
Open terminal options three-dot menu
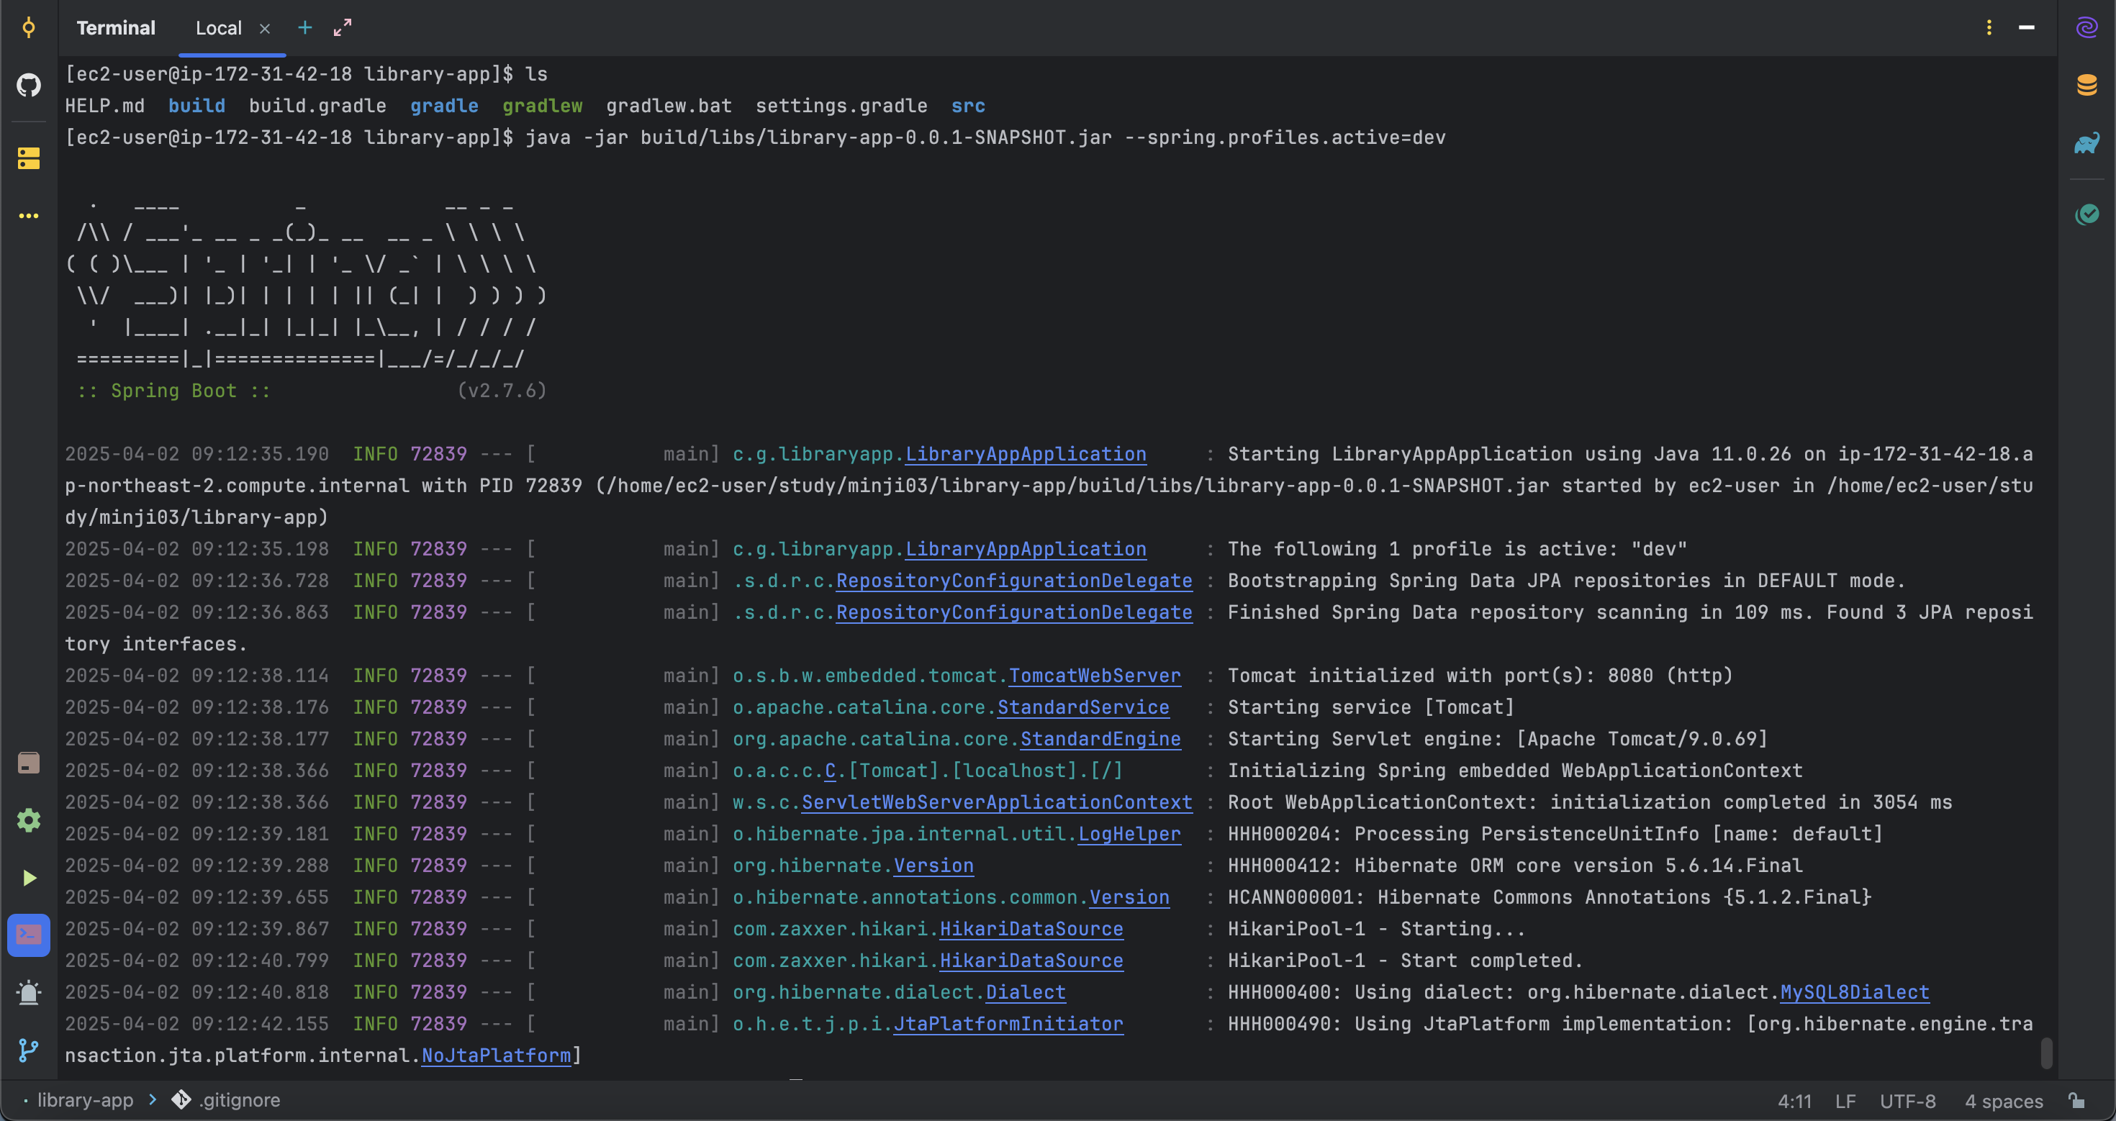1989,28
